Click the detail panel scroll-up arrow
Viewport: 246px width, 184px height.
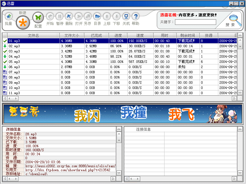pos(119,129)
